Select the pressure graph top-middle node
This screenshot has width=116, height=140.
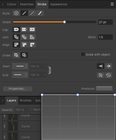pyautogui.click(x=78, y=95)
